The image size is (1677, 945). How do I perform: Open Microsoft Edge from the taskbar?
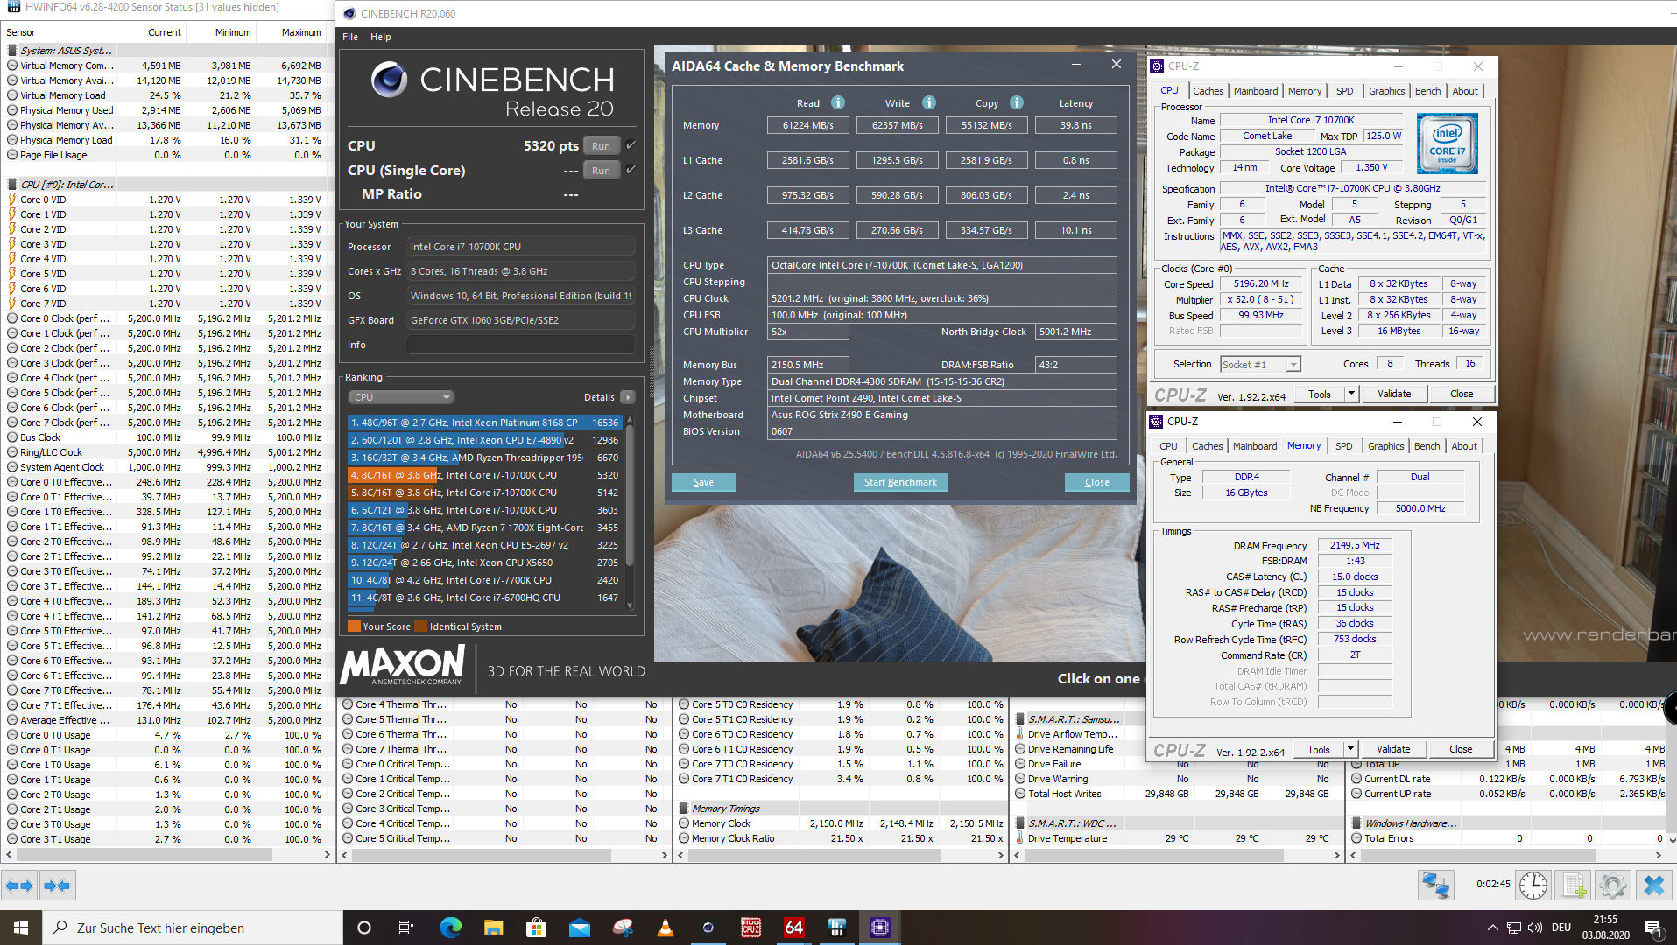click(x=450, y=927)
